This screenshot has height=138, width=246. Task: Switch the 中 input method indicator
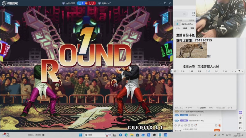point(223,135)
